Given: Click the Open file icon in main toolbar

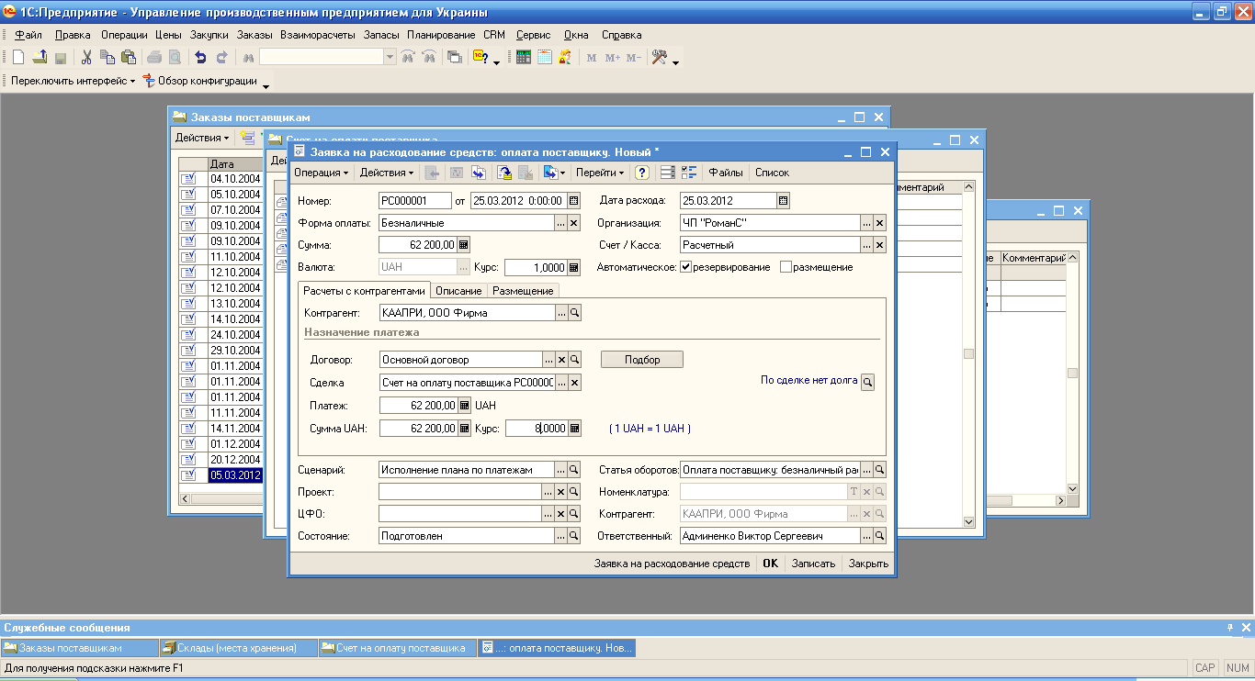Looking at the screenshot, I should tap(40, 57).
